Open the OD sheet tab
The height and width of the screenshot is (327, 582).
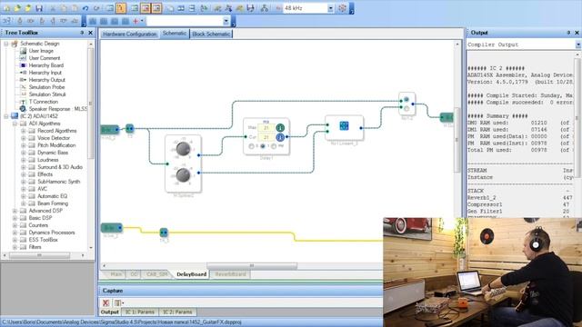click(x=134, y=274)
